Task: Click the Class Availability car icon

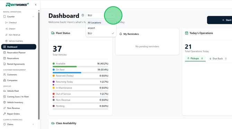Action: click(x=53, y=123)
